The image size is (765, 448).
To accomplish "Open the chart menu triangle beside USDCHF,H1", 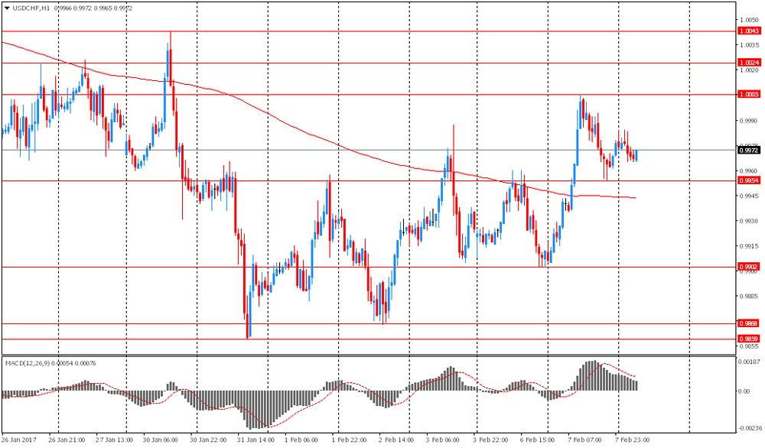I will pos(7,8).
